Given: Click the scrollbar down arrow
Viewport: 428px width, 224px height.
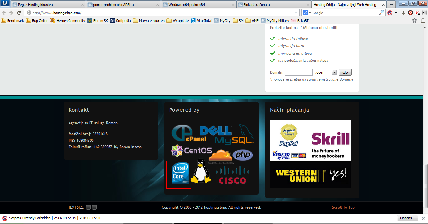Looking at the screenshot, I should (x=425, y=211).
